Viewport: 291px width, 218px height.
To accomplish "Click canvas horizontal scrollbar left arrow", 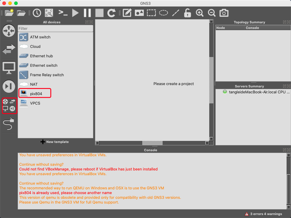I will [x=97, y=143].
